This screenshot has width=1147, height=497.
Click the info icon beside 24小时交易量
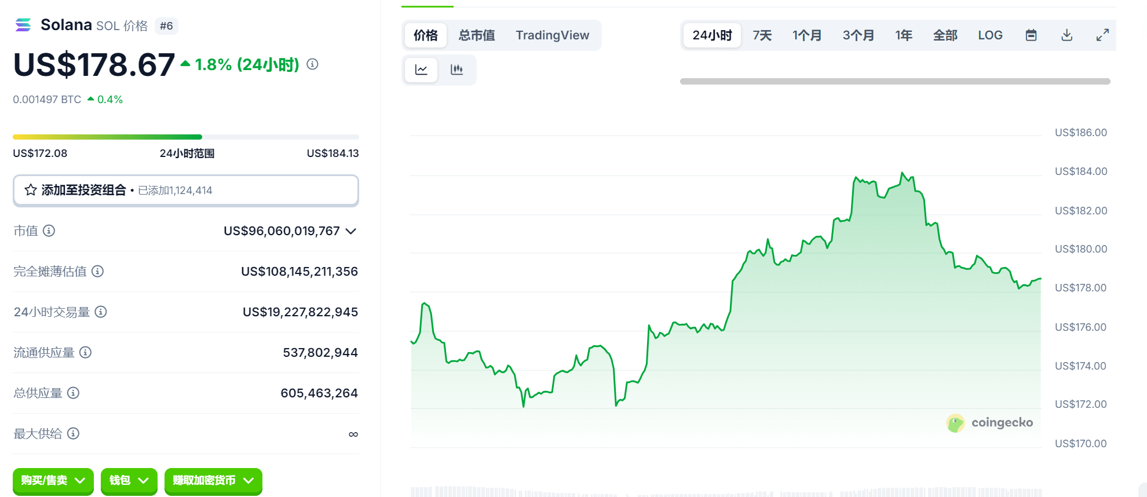[x=101, y=312]
